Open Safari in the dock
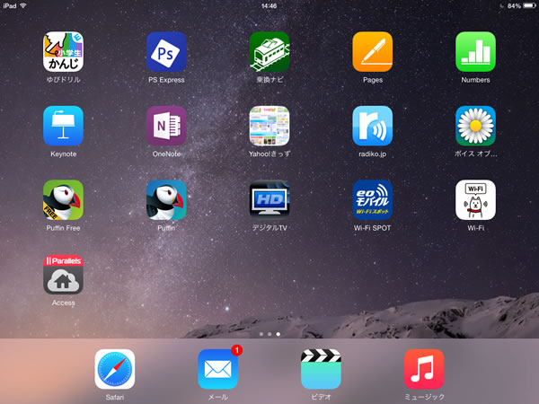 point(115,369)
